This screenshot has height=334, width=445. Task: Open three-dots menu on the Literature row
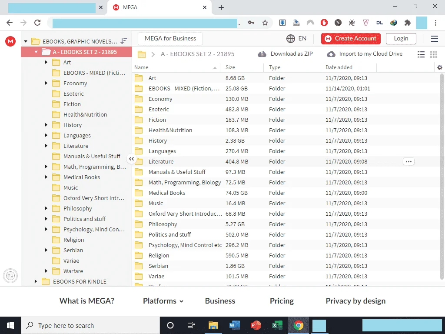click(x=408, y=162)
